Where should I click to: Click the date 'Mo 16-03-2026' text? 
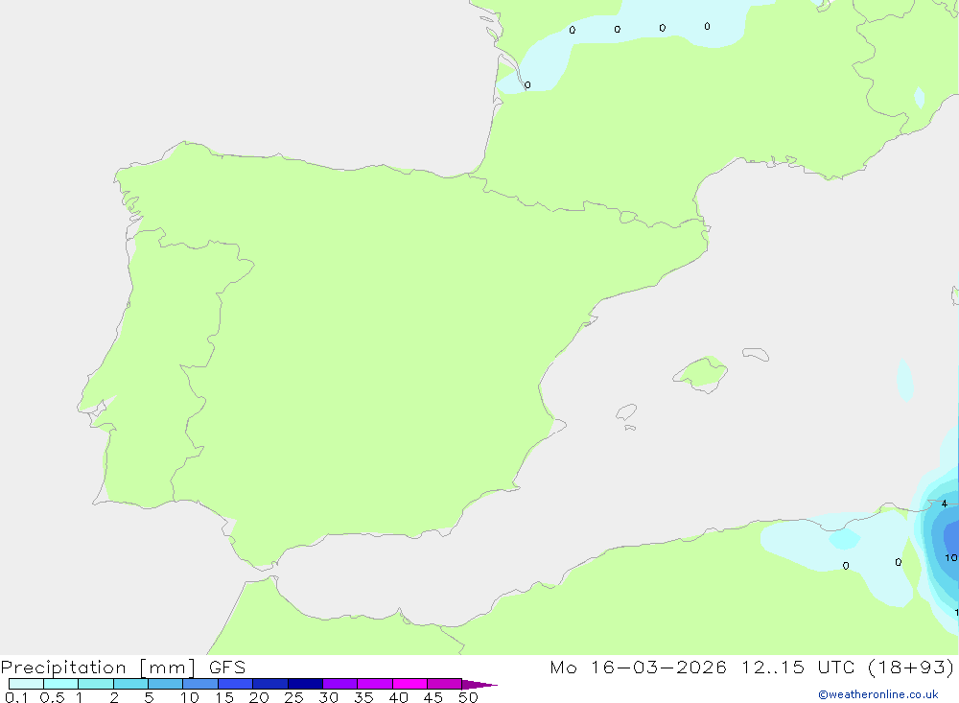(x=639, y=668)
